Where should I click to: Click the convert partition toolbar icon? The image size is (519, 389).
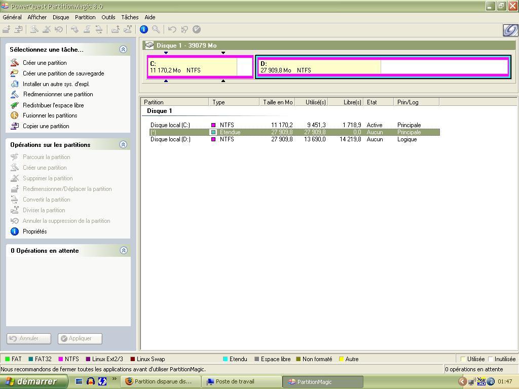(x=99, y=29)
